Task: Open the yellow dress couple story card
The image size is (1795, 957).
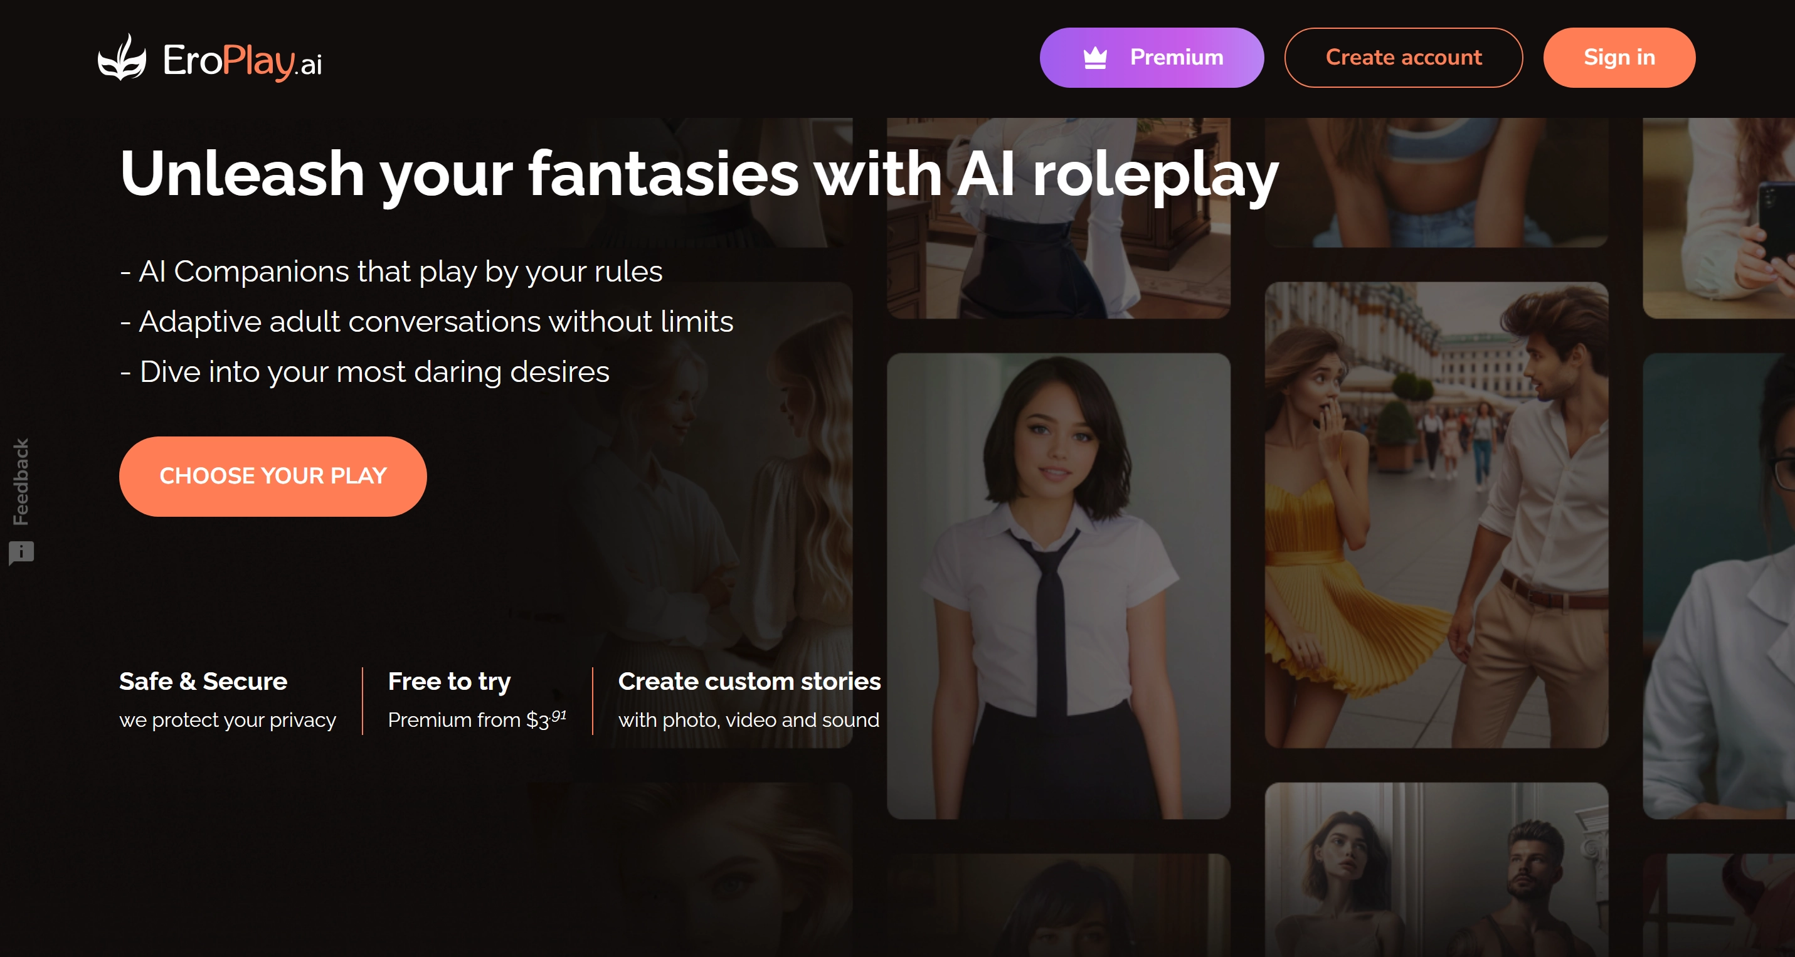Action: (1436, 516)
